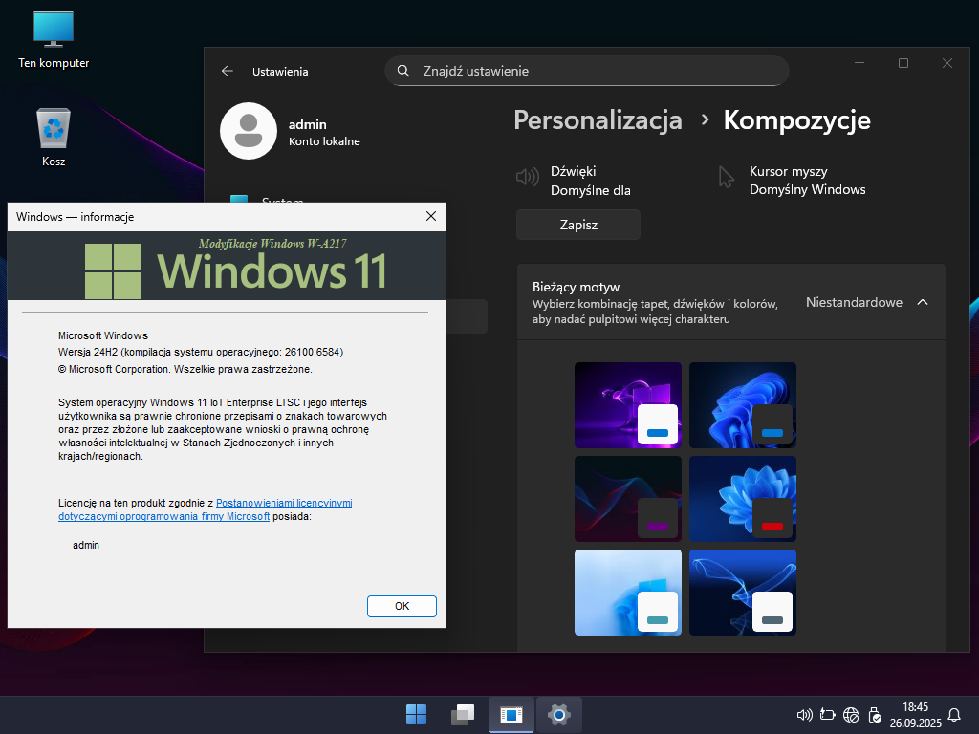Choose the theme with red accent swatch
The image size is (979, 734).
(742, 499)
